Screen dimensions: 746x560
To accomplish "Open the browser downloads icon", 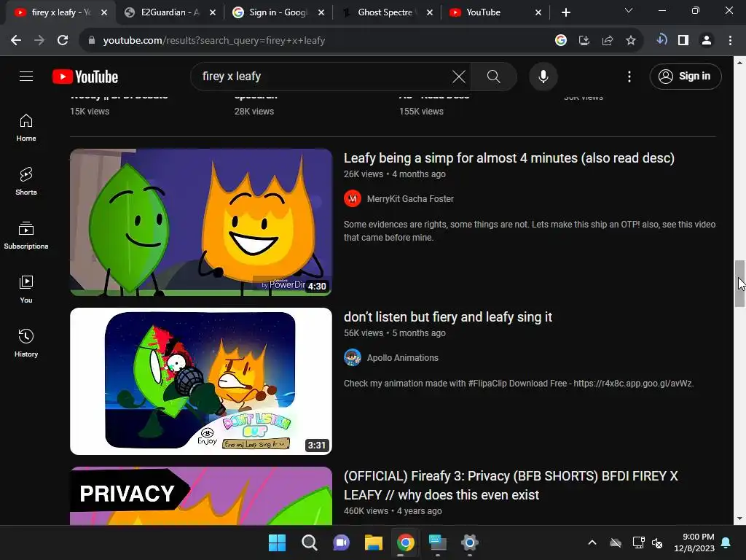I will [661, 40].
